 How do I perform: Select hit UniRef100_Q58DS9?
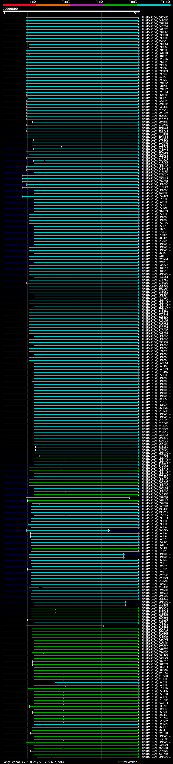tap(155, 214)
